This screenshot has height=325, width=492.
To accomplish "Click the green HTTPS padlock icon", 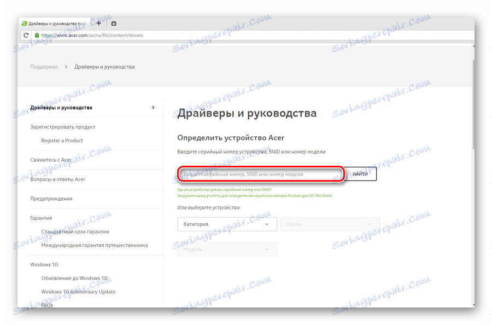I will pyautogui.click(x=36, y=34).
